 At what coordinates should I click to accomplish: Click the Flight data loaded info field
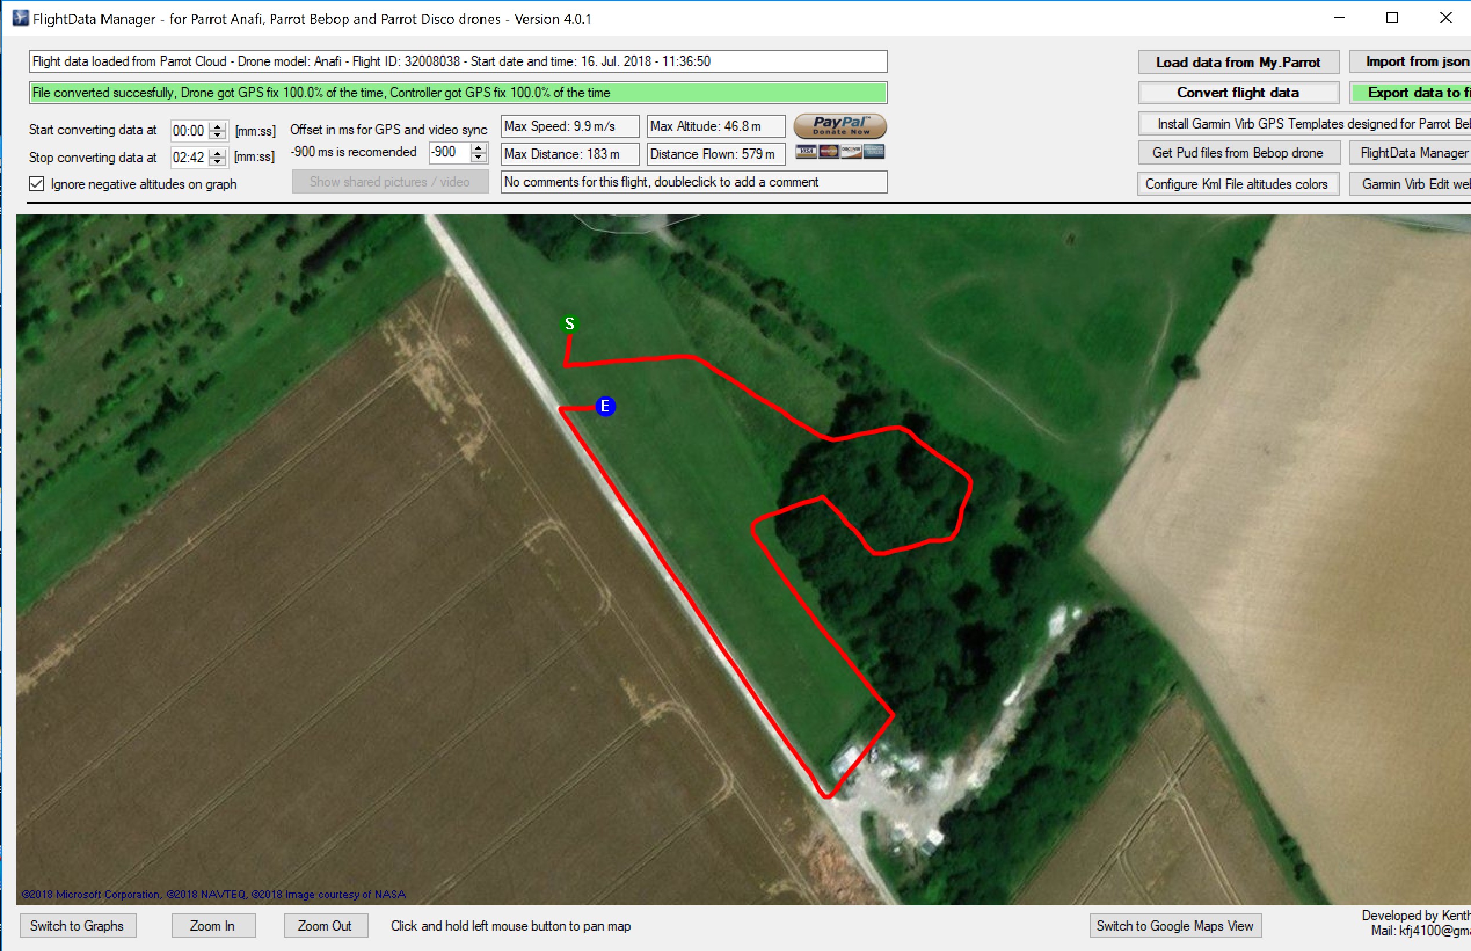pyautogui.click(x=458, y=62)
